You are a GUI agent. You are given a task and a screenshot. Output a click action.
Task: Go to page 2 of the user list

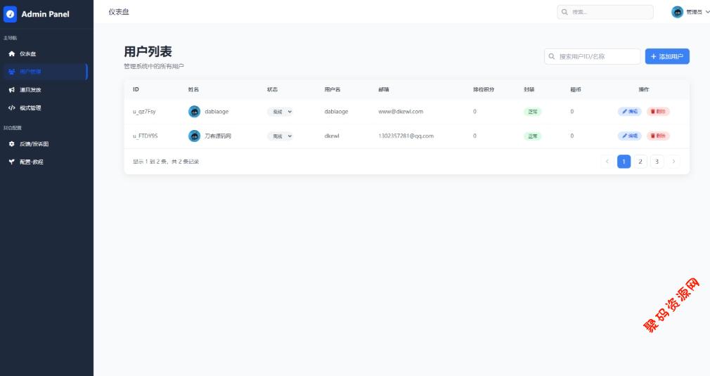coord(640,162)
